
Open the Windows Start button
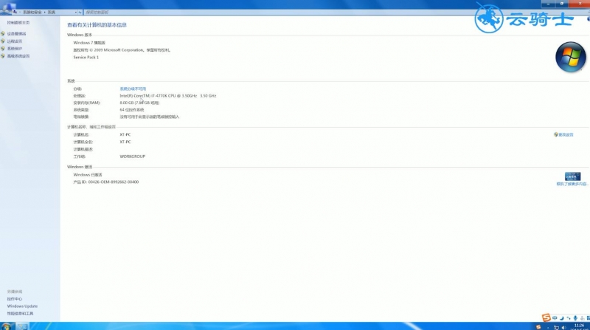6,326
